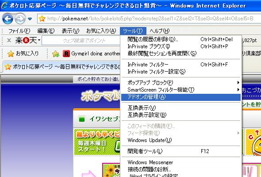Click the browser Back arrow button
261x177 pixels.
coord(8,19)
